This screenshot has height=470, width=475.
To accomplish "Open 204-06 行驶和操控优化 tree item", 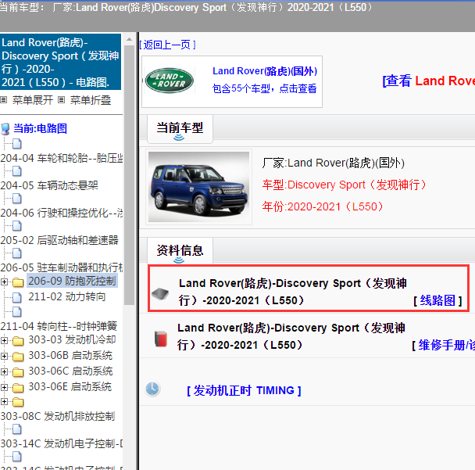I will click(x=62, y=213).
